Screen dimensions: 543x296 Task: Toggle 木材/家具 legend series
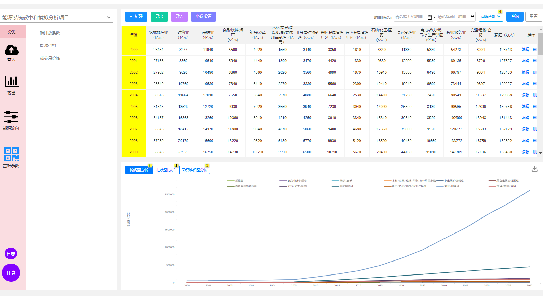point(410,181)
